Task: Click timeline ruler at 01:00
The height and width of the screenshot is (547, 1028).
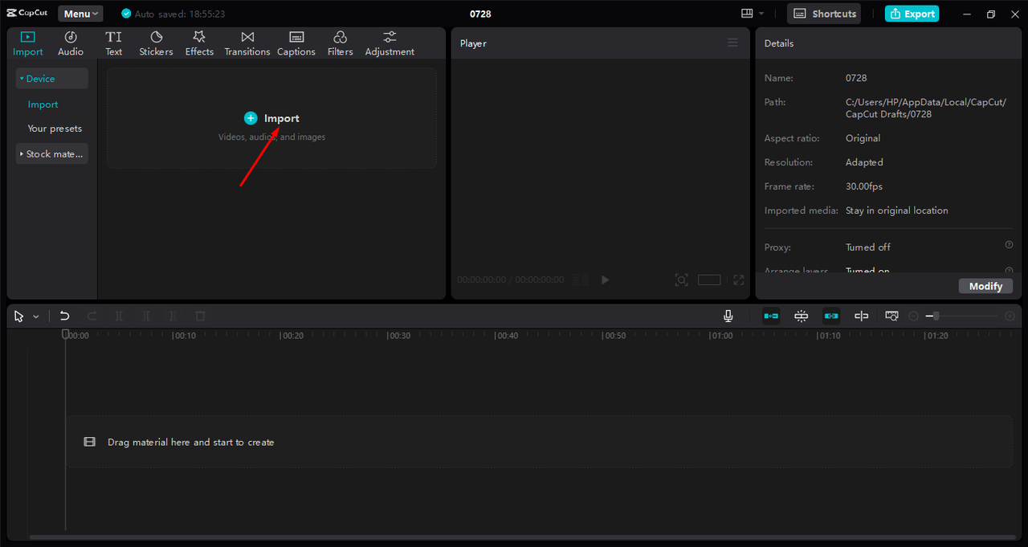Action: pos(720,336)
